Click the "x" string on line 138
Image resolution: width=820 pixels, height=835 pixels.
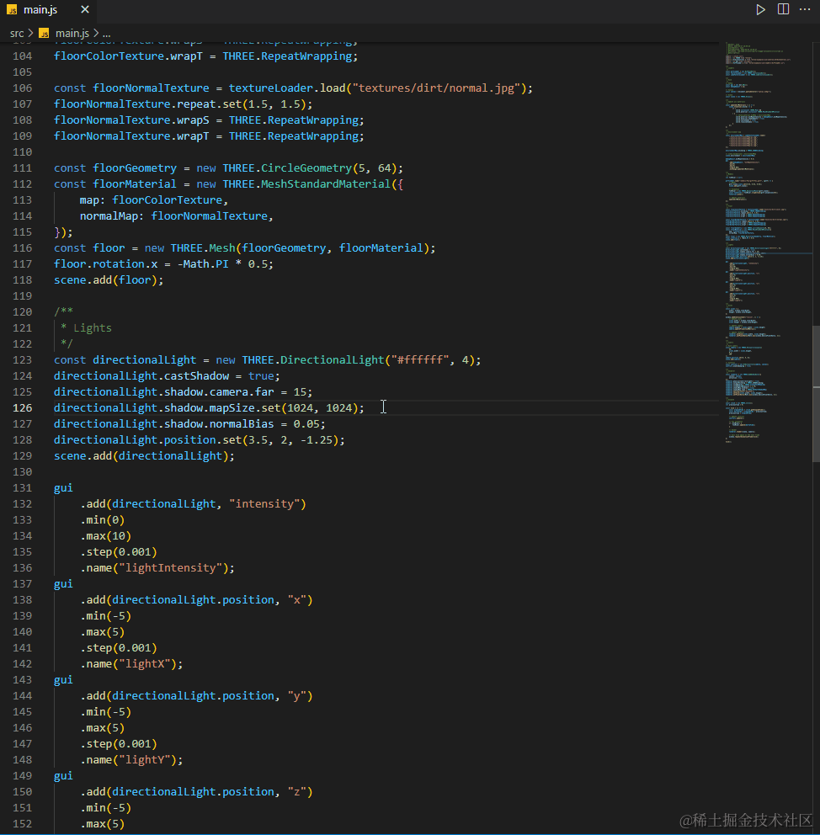[297, 599]
